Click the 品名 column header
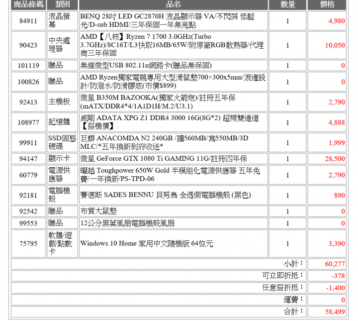Image resolution: width=358 pixels, height=321 pixels. (x=174, y=4)
